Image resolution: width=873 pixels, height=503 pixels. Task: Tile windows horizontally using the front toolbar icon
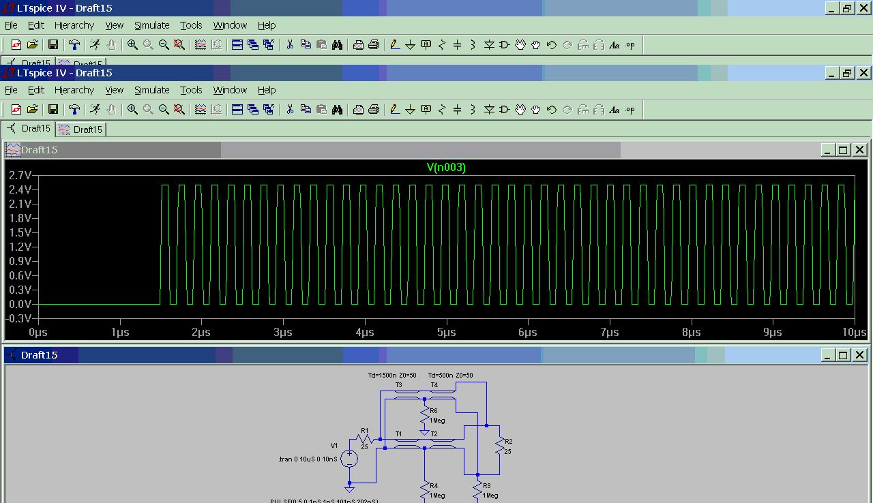coord(237,110)
